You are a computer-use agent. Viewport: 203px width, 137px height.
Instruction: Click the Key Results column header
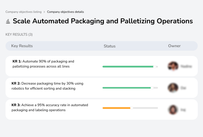click(x=22, y=46)
